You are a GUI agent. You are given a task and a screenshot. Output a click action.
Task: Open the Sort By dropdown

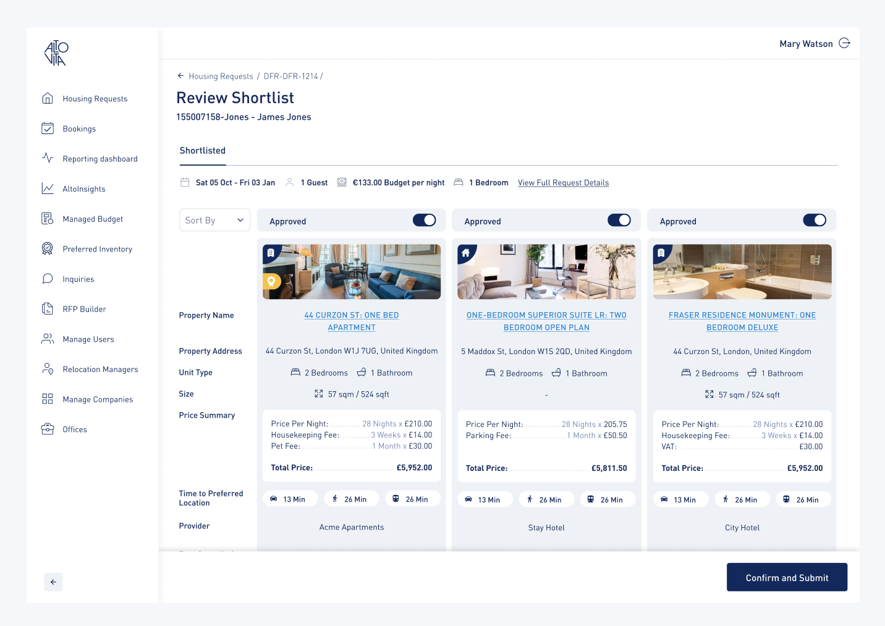(214, 220)
